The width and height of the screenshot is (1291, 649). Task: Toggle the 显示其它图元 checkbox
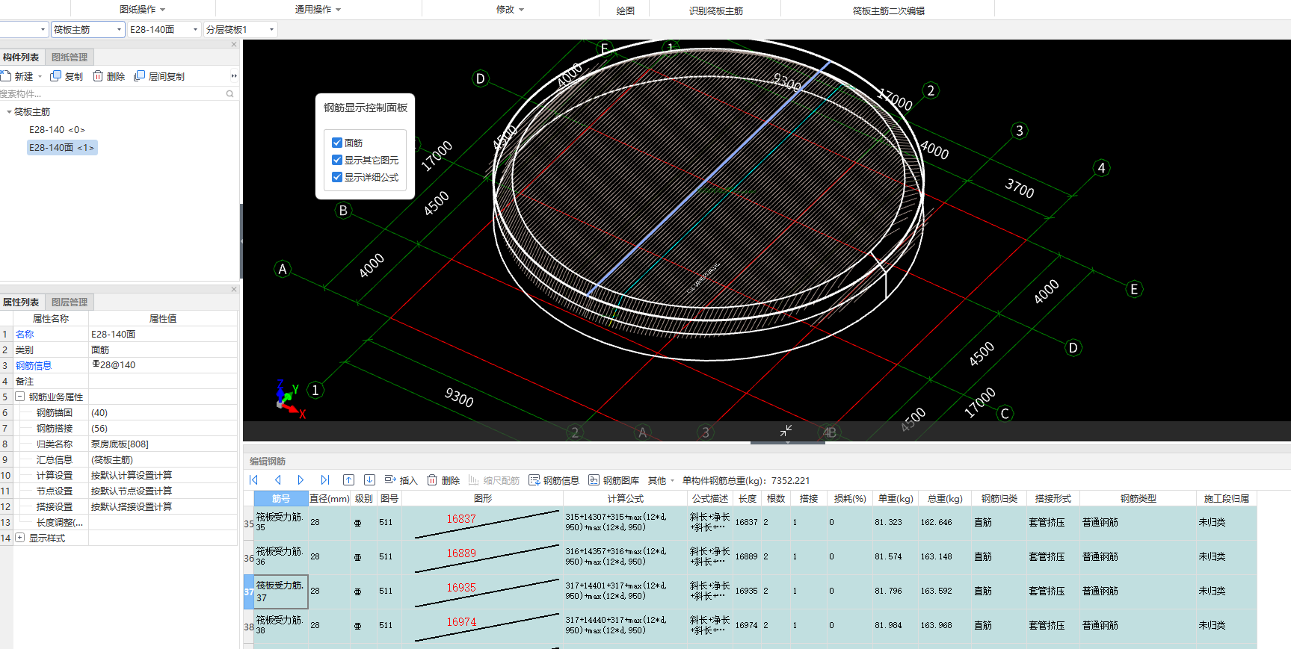[337, 160]
